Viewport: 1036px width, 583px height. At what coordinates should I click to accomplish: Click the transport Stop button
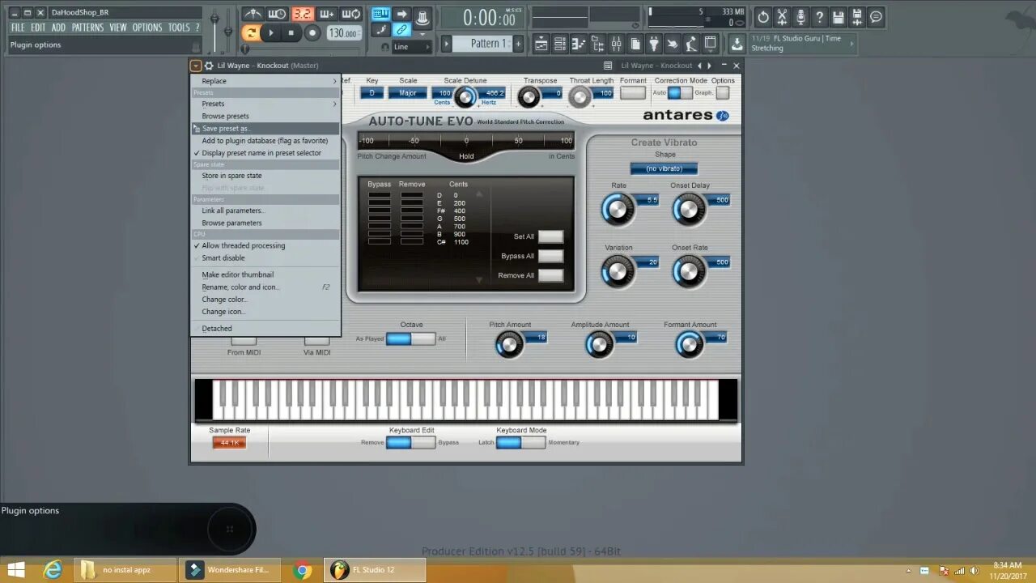coord(291,33)
